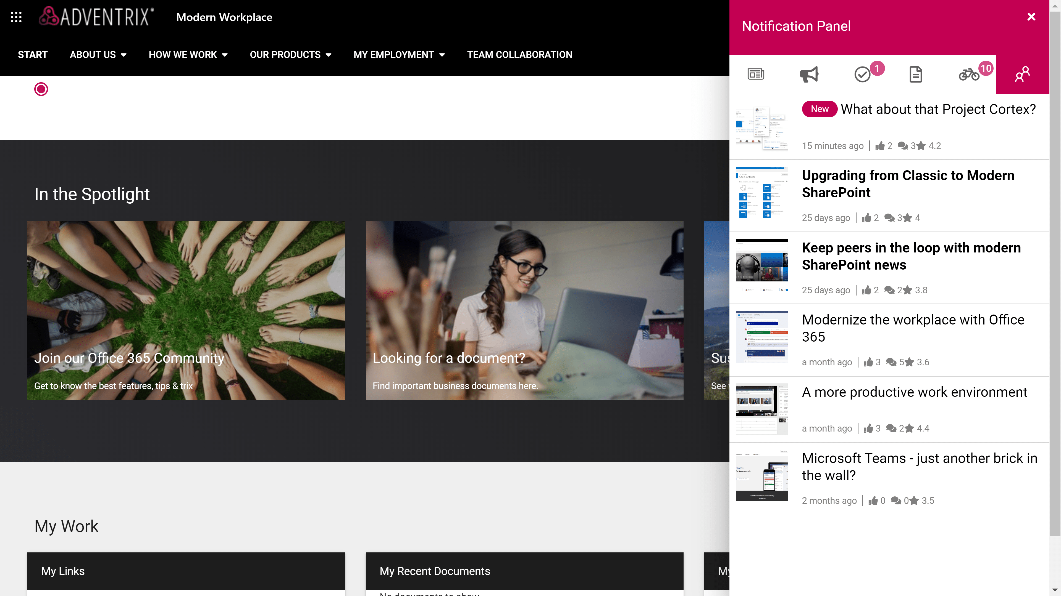Click thumbs-up icon on Microsoft Teams article
The image size is (1061, 596).
pyautogui.click(x=873, y=501)
